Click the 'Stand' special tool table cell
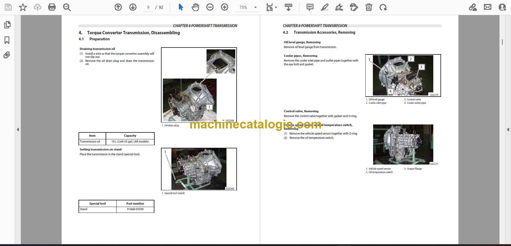 pos(97,209)
